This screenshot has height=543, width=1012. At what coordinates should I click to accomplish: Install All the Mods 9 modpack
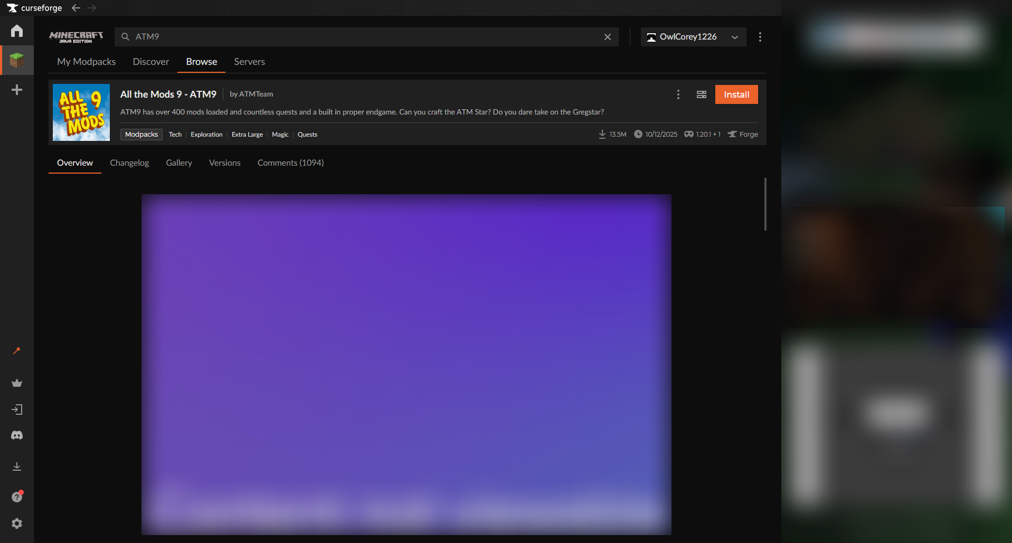click(x=736, y=94)
